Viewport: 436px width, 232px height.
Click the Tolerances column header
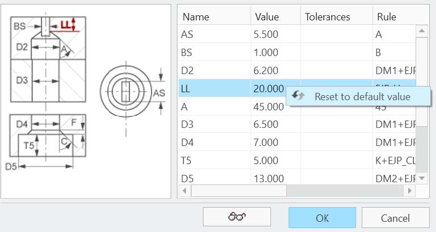327,17
